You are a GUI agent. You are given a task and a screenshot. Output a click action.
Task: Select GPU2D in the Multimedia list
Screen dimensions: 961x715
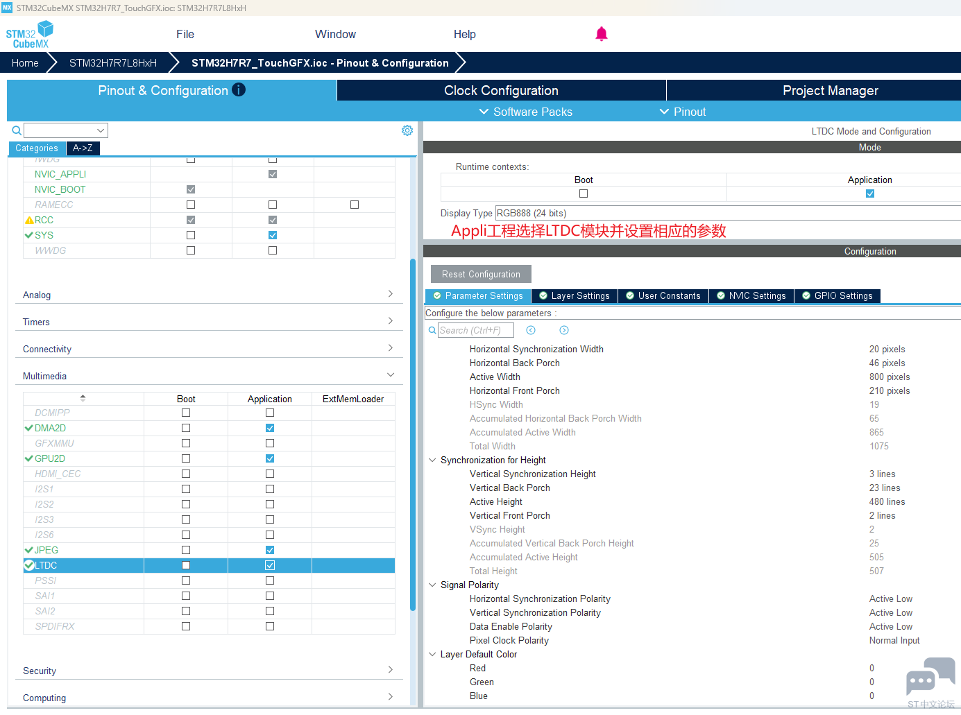point(50,458)
